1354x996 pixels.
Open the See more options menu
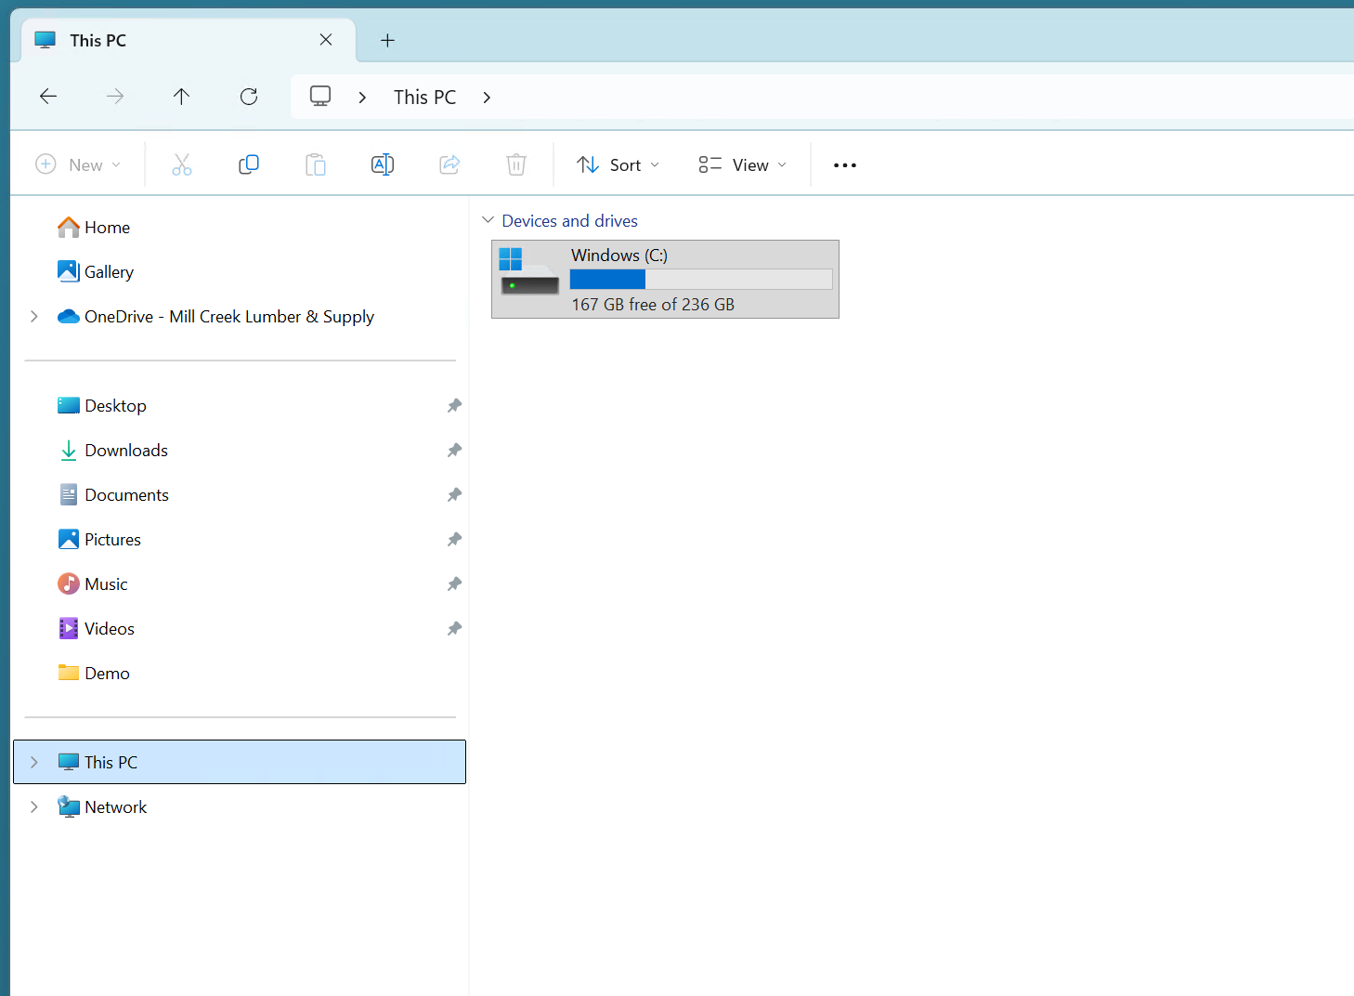tap(844, 165)
